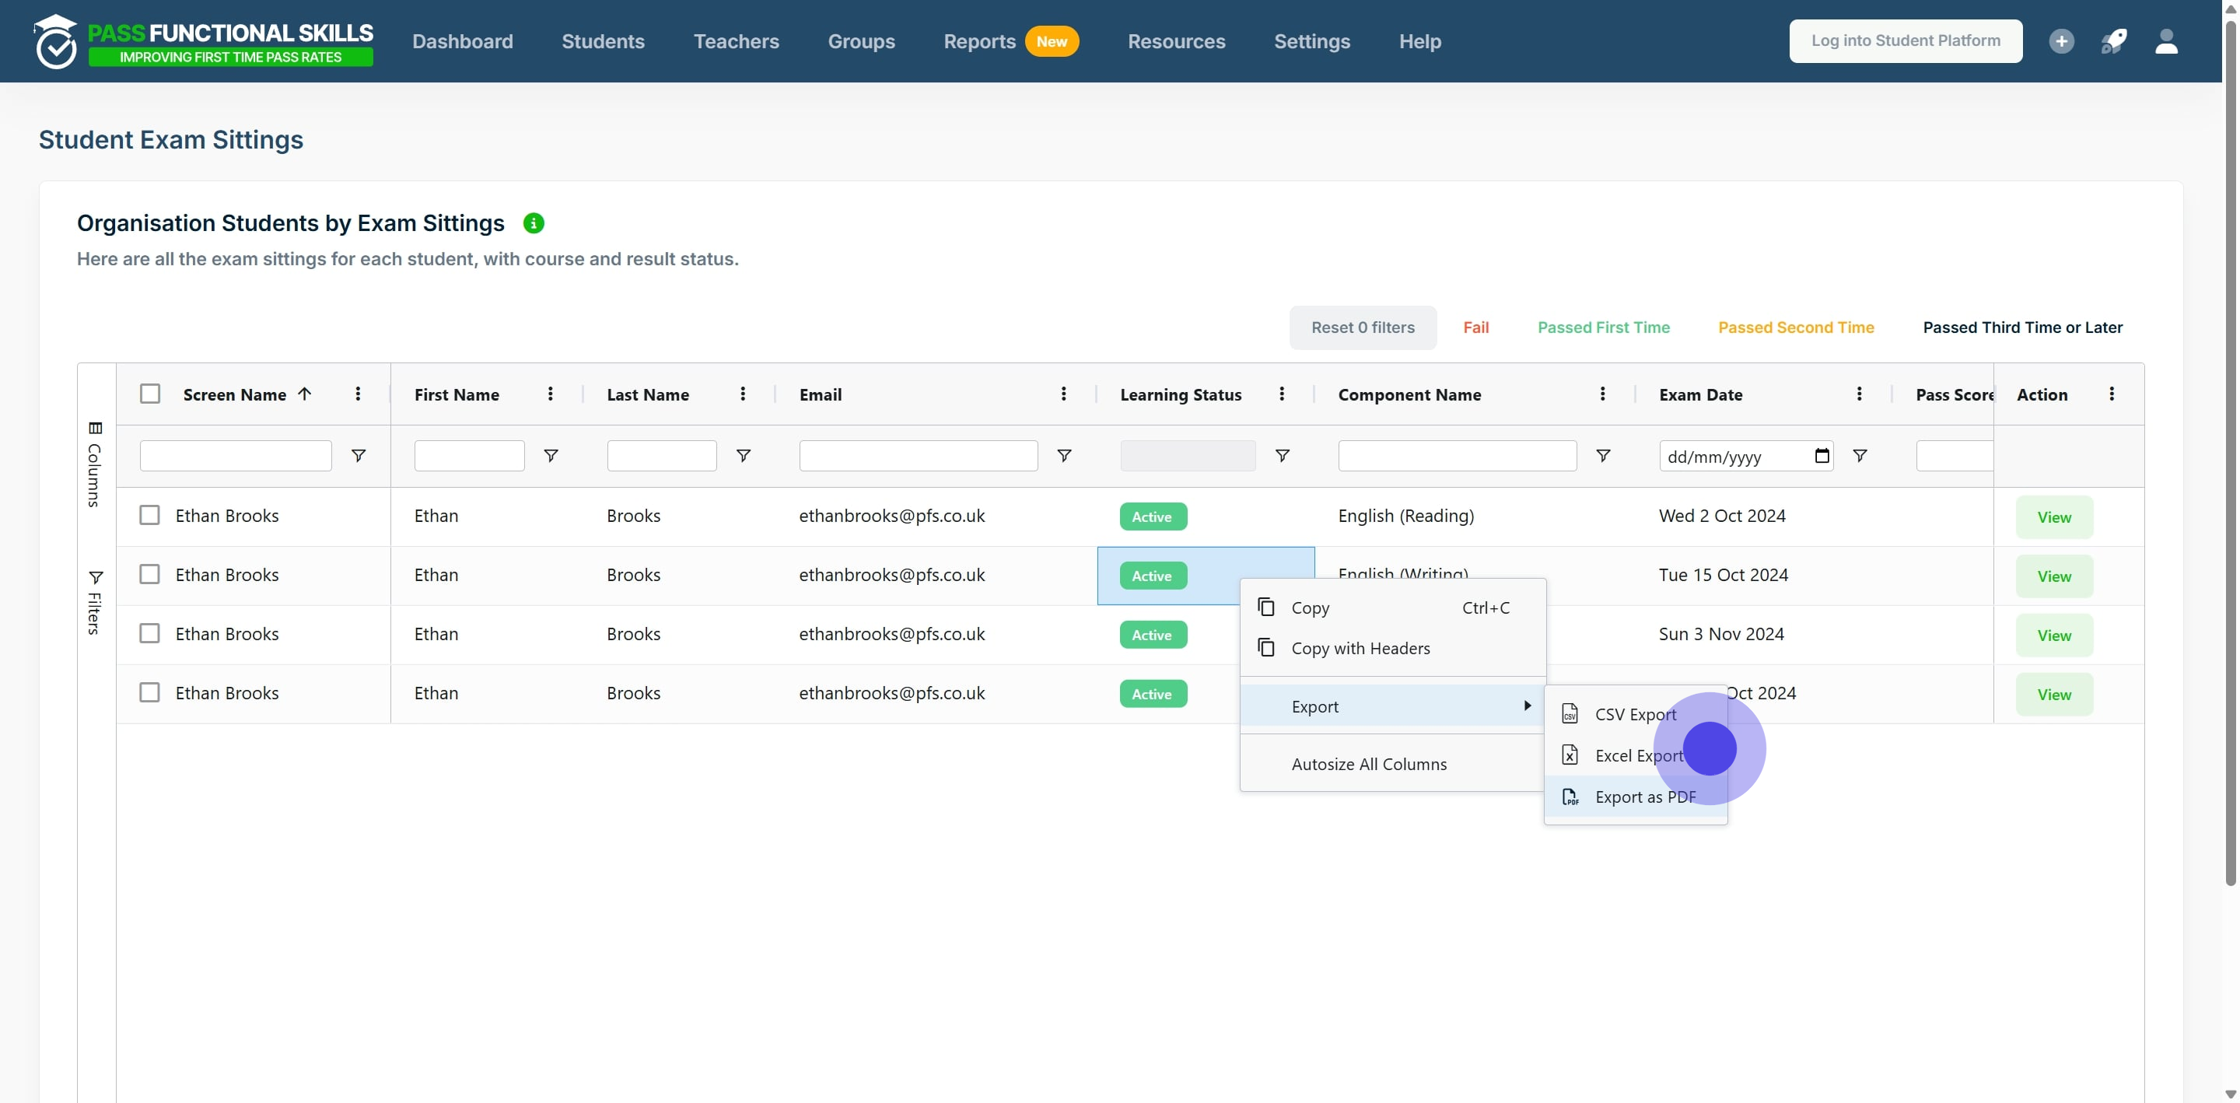
Task: Click the Learning Status filter funnel icon
Action: click(1282, 456)
